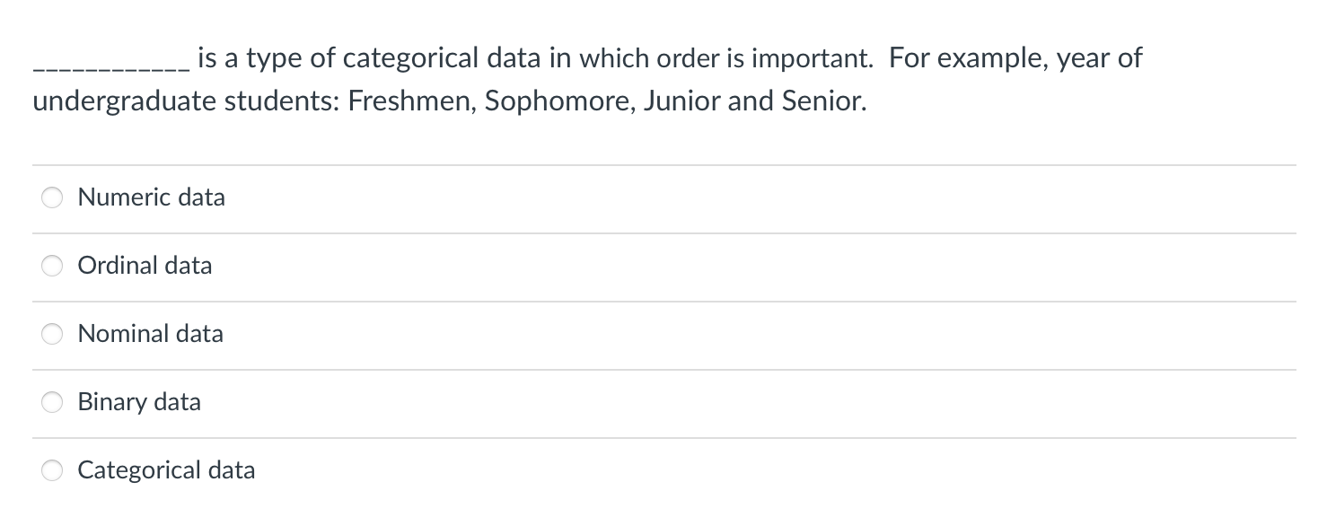Click the Categorical data answer label
1327x526 pixels.
tap(165, 469)
